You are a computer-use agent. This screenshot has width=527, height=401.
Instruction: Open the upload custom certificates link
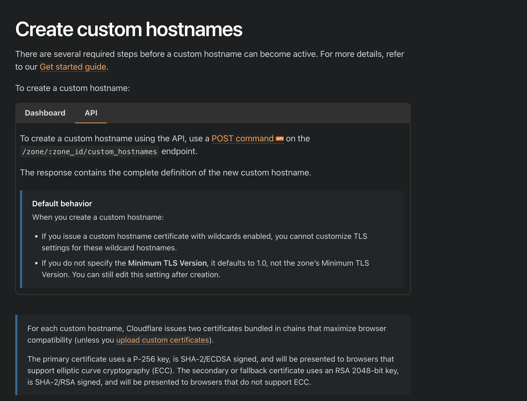pyautogui.click(x=162, y=340)
